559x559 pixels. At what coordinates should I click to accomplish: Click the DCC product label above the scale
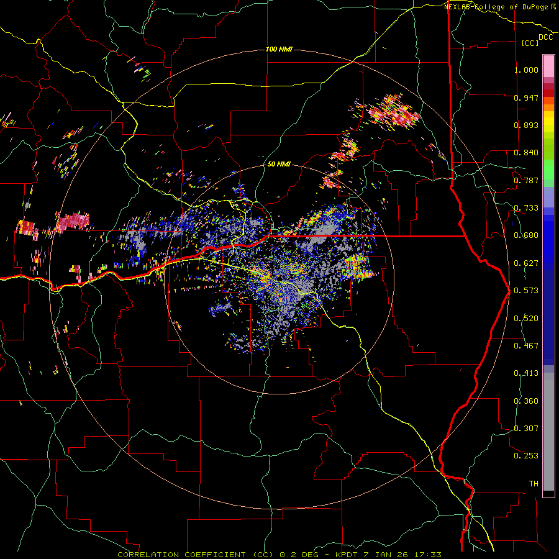point(545,37)
